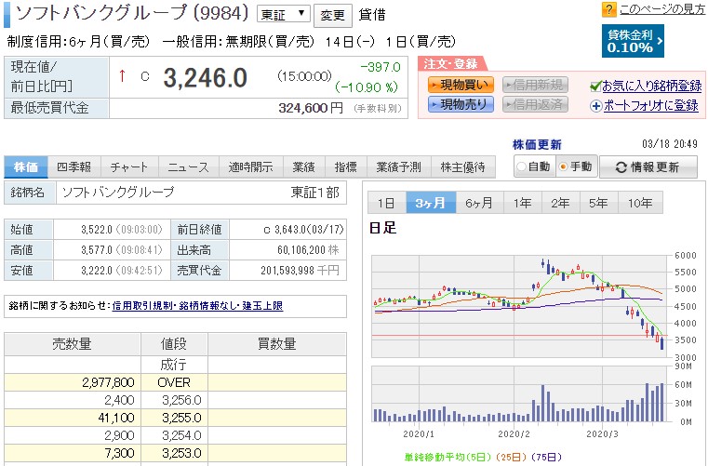Click the 現物売り button

(x=461, y=104)
